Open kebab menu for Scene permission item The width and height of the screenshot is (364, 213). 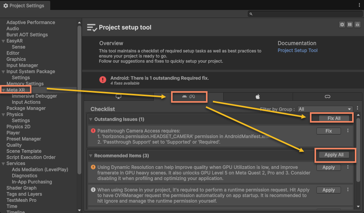click(348, 190)
